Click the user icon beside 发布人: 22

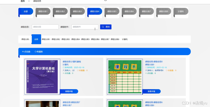pyautogui.click(x=64, y=70)
